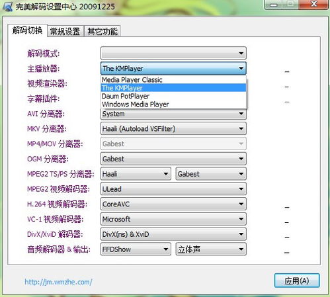Expand the OGM 分离器 Gabest dropdown
The image size is (330, 297).
(173, 159)
